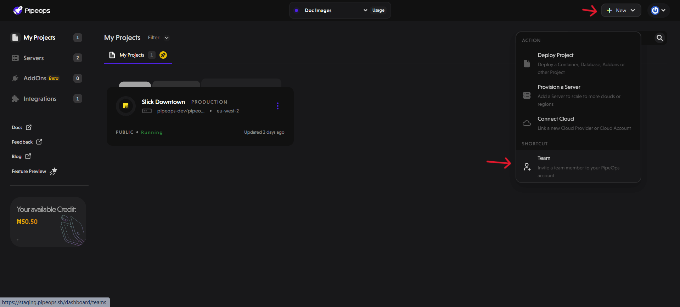Screen dimensions: 680x307
Task: Select the Team shortcut entry
Action: click(578, 166)
